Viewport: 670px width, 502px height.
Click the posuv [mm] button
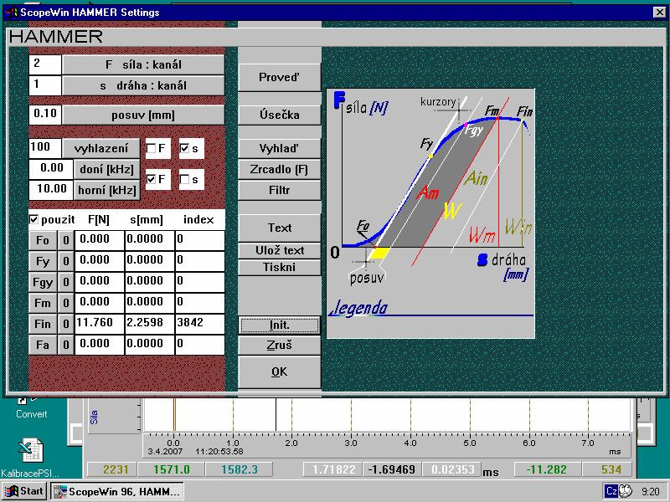(x=143, y=115)
